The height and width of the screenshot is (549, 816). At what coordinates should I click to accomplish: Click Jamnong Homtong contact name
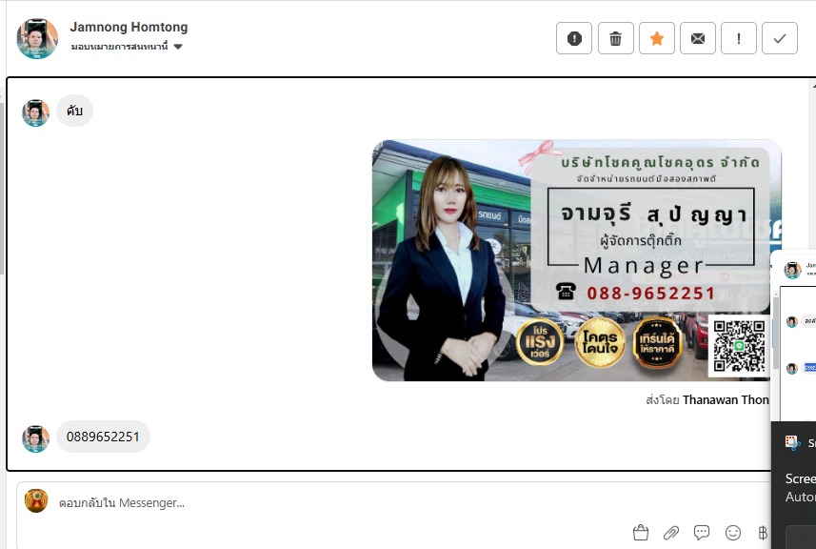tap(129, 27)
